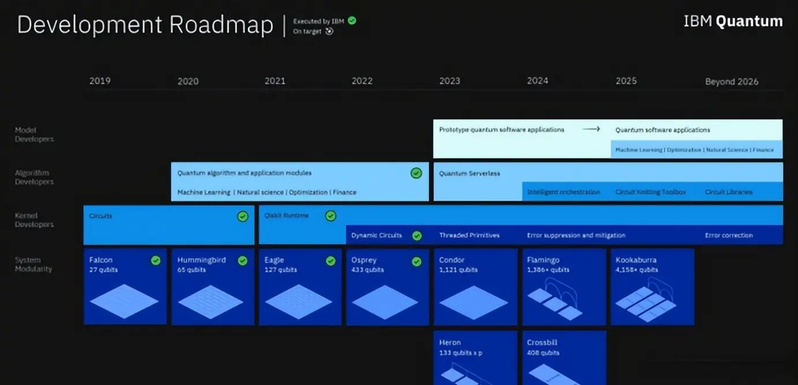Click the Threaded Primitives label
Screen dimensions: 798x385
[x=469, y=235]
